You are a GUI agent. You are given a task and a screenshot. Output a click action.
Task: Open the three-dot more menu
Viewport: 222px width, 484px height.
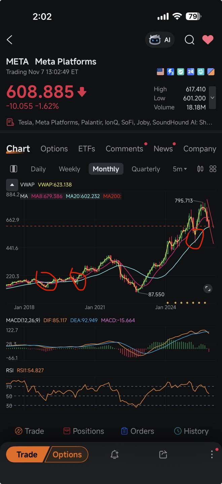pyautogui.click(x=212, y=454)
